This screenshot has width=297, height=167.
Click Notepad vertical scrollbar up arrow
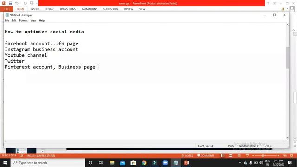[287, 25]
